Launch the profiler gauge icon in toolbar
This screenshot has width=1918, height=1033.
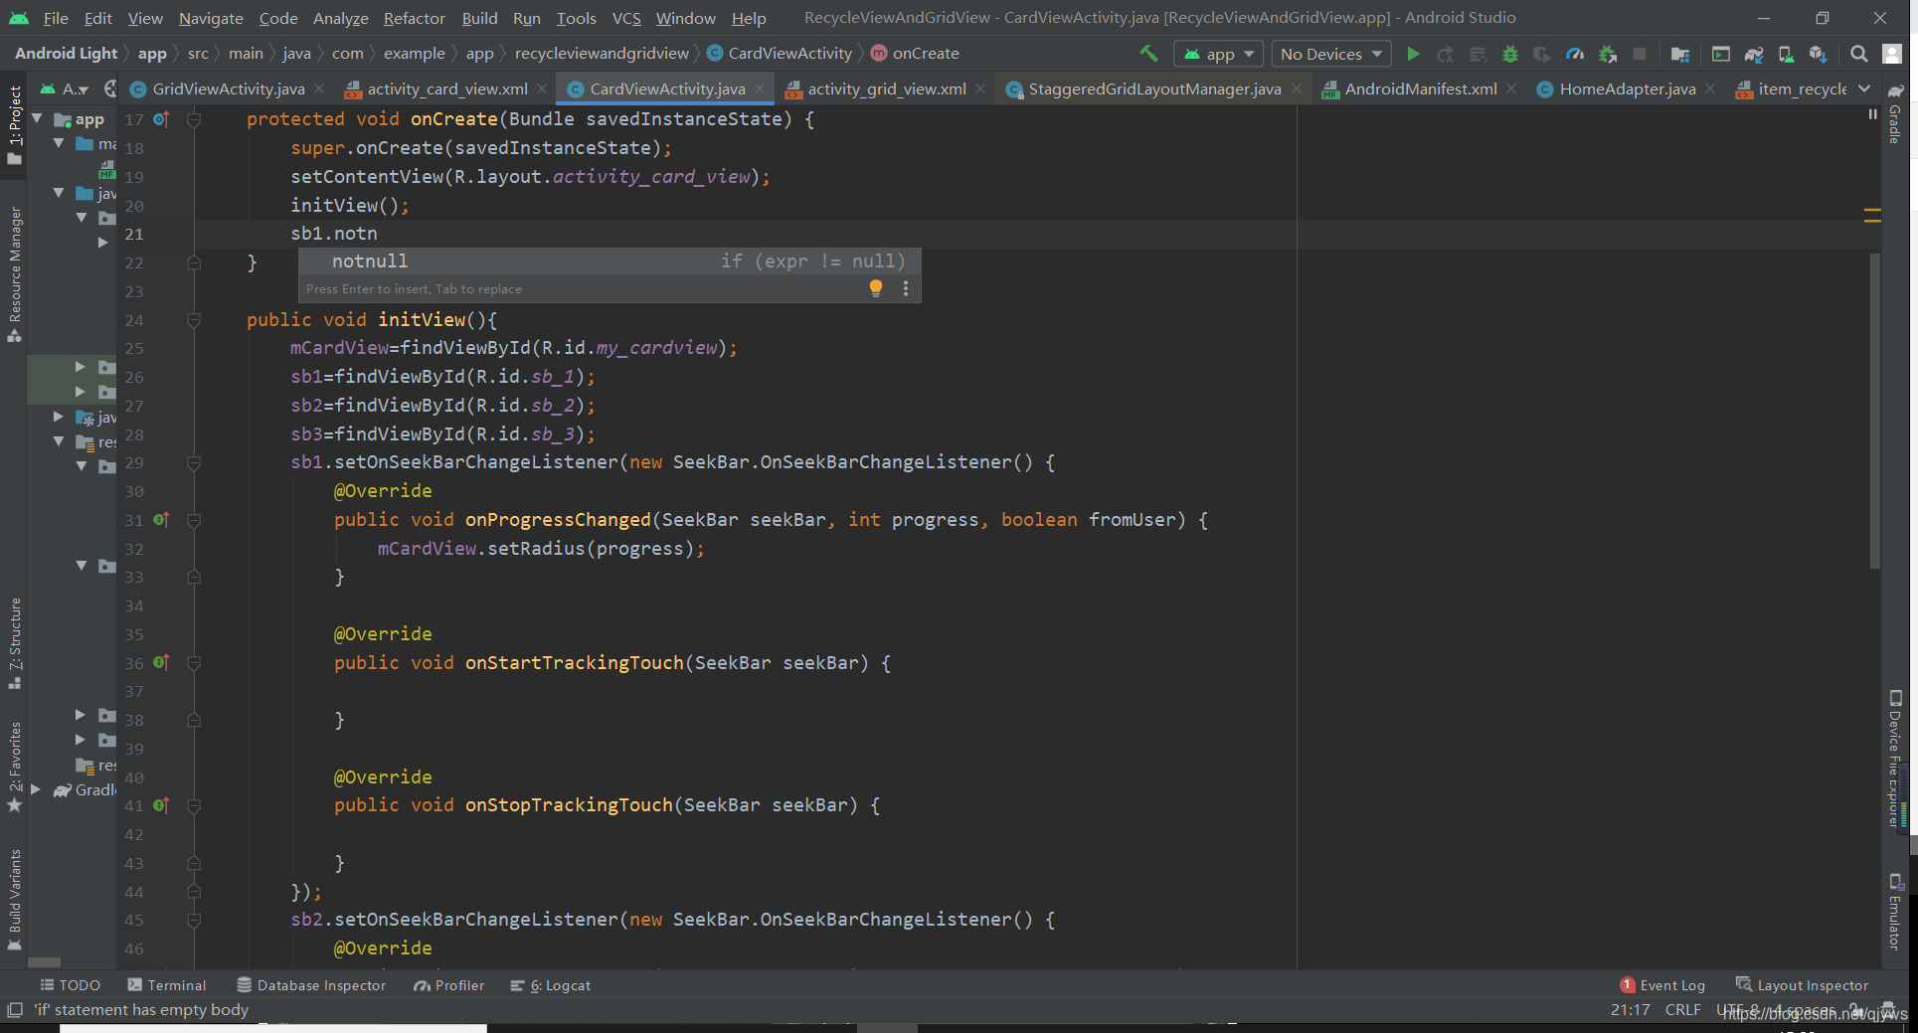point(1575,54)
